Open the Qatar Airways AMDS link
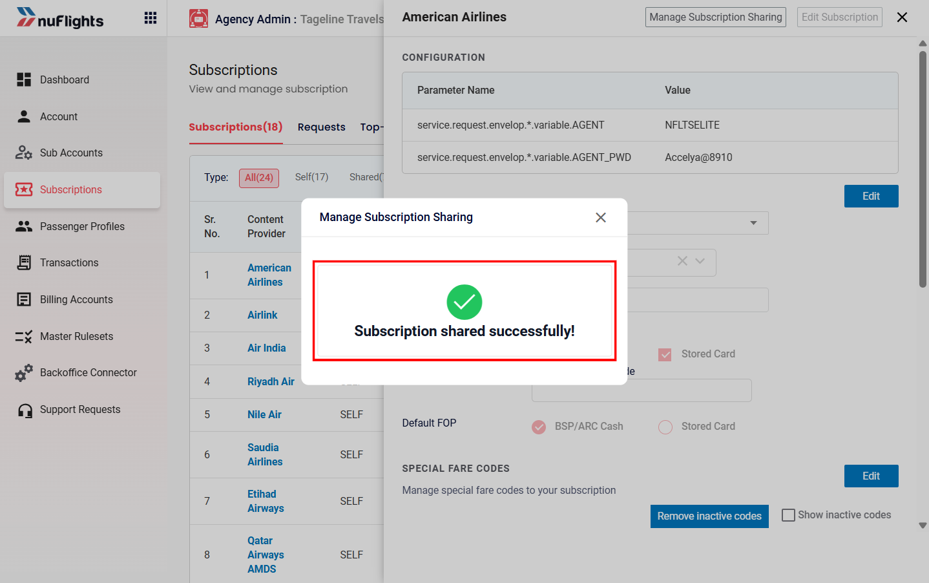Screen dimensions: 929x583 point(266,555)
